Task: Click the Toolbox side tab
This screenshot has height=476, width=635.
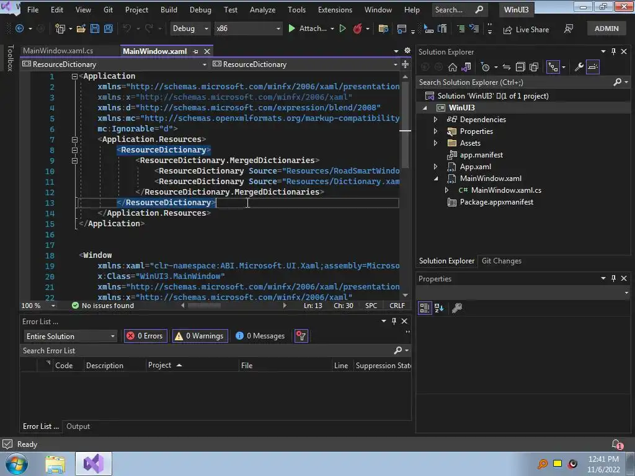Action: [x=10, y=58]
